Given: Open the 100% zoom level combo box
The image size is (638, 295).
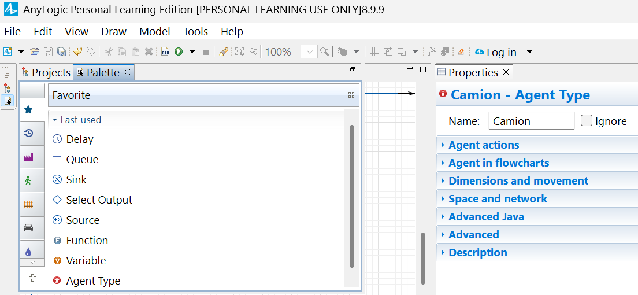Looking at the screenshot, I should (309, 51).
